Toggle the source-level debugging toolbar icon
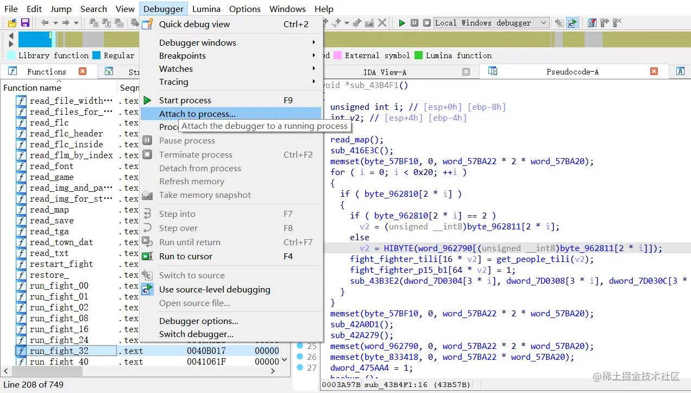 click(573, 23)
